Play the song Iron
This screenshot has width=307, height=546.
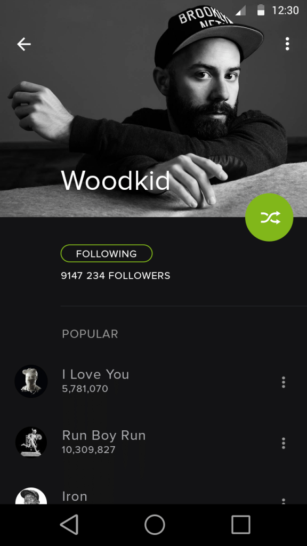point(75,496)
